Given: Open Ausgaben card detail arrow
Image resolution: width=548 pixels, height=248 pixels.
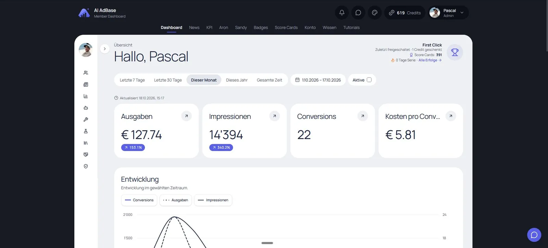Looking at the screenshot, I should [x=186, y=116].
